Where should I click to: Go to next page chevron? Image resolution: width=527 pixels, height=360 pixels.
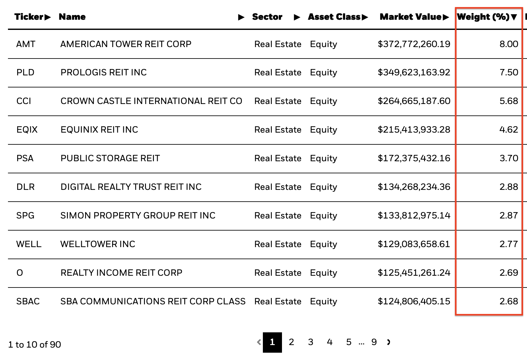pyautogui.click(x=389, y=342)
